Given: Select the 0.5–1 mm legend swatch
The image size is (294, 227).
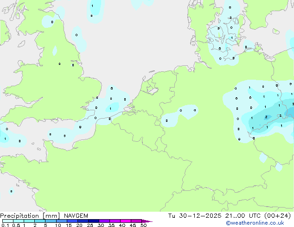Looking at the screenshot, I should point(19,221).
